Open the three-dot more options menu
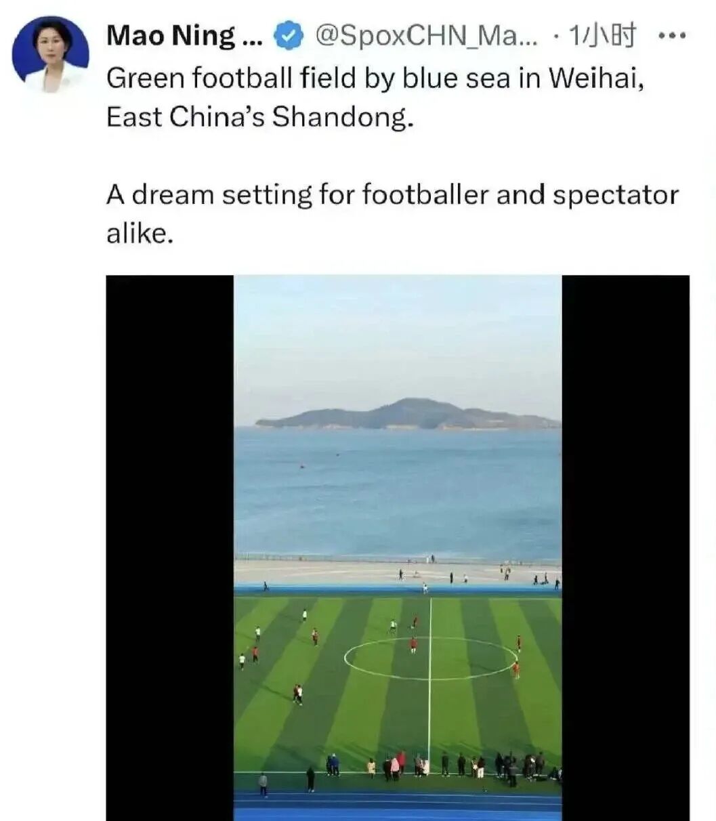The width and height of the screenshot is (716, 821). tap(672, 36)
